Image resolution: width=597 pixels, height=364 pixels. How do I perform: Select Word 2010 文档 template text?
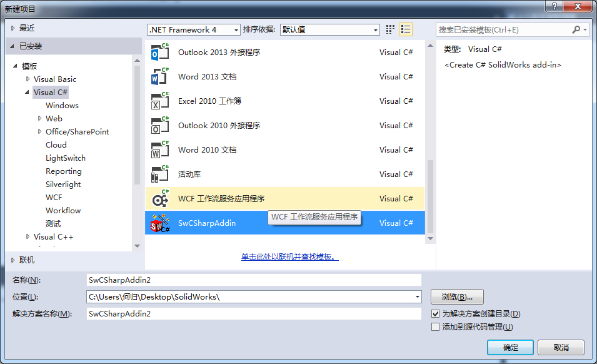(207, 149)
